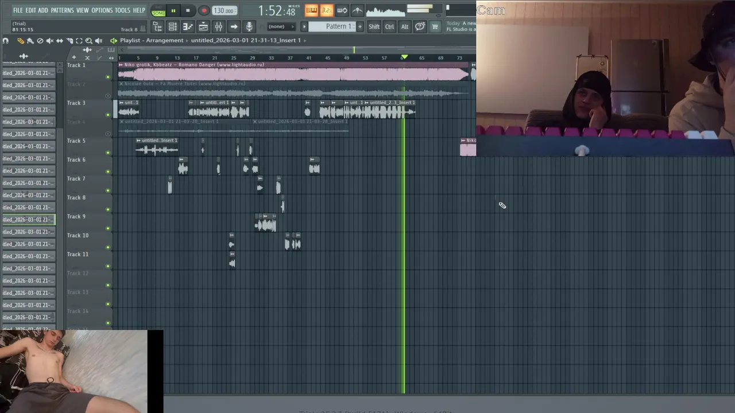Toggle the 3.2. countdown before recording
The height and width of the screenshot is (413, 735).
[326, 10]
